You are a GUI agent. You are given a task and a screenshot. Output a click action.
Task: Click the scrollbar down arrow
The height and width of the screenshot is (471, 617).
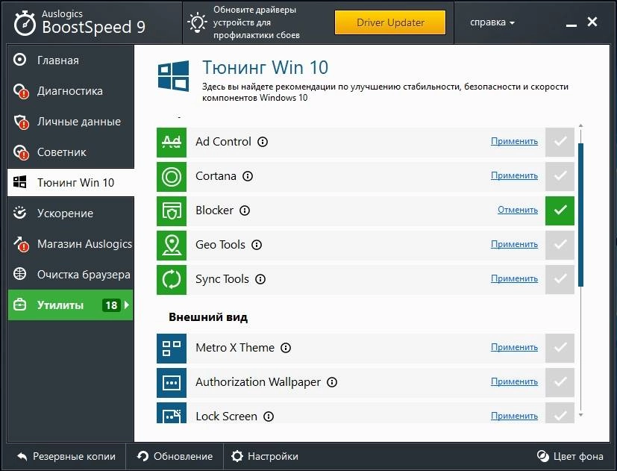coord(580,415)
